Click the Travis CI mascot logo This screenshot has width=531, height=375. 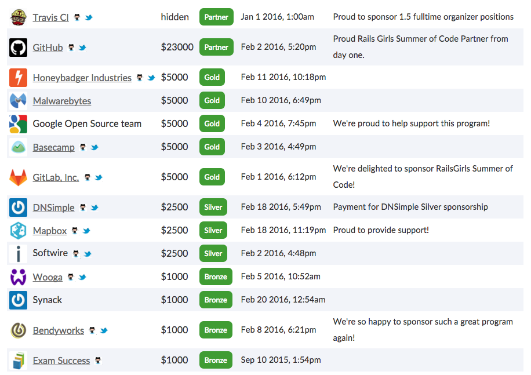(19, 17)
